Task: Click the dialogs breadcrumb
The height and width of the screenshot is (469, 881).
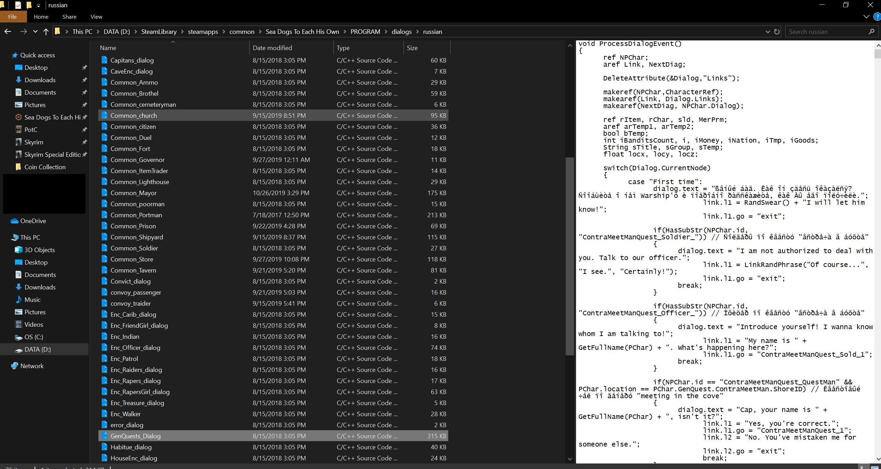Action: coord(401,31)
